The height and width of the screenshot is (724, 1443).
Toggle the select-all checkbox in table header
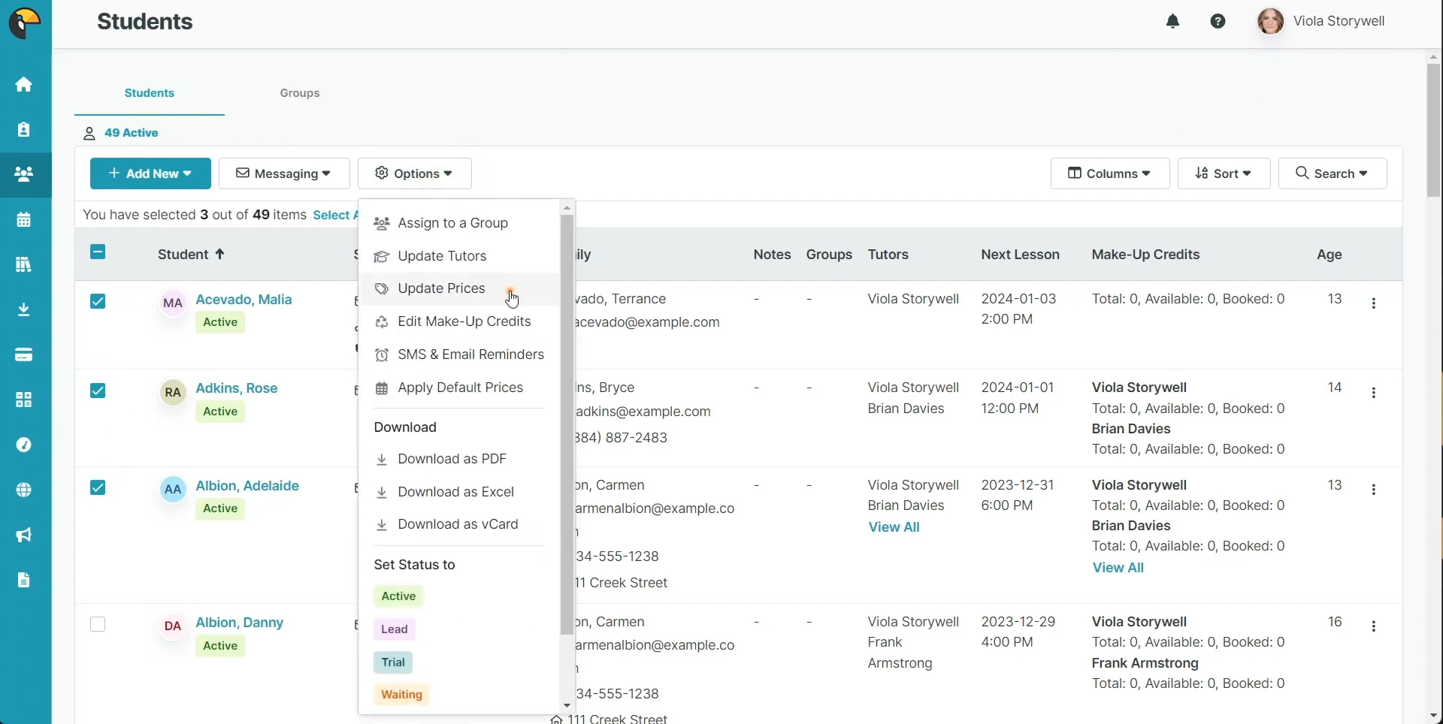point(97,252)
